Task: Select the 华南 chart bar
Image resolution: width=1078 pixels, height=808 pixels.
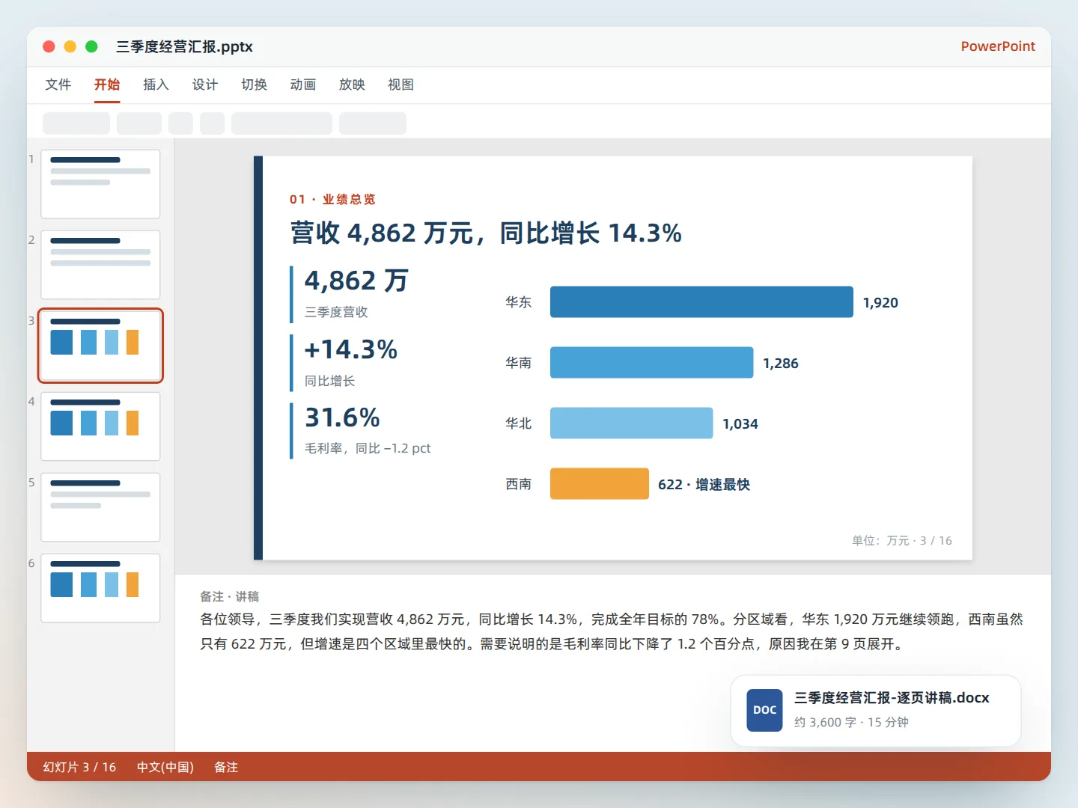Action: (x=651, y=362)
